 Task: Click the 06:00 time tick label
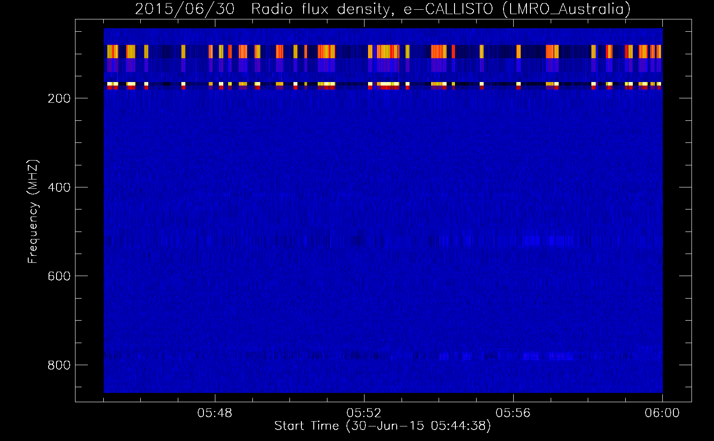[662, 413]
